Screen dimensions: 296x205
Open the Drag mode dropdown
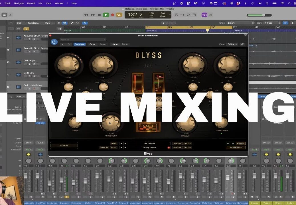pos(272,23)
